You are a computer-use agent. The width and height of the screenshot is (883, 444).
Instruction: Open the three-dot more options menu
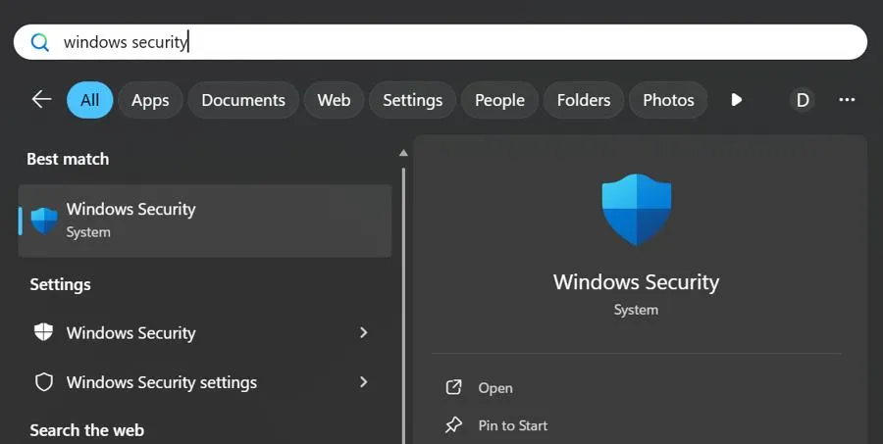[x=848, y=100]
